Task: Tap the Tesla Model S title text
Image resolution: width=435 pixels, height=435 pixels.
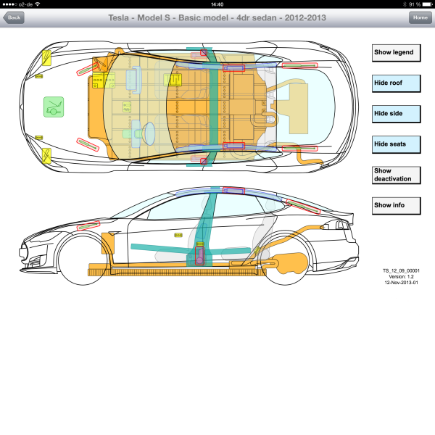Action: pos(217,17)
